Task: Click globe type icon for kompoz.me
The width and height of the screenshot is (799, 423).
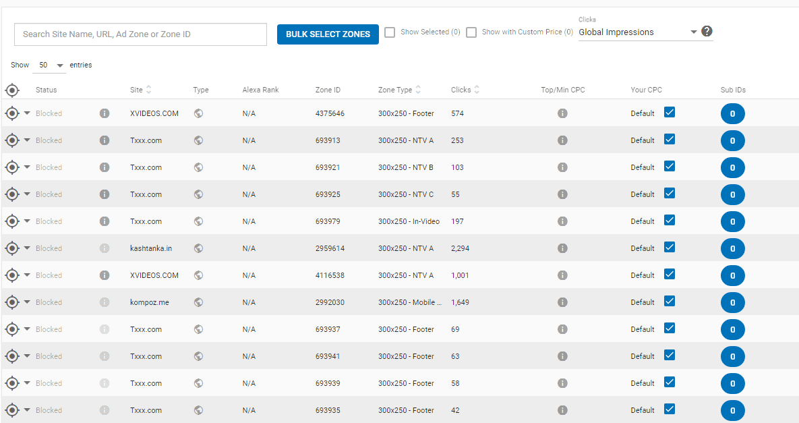Action: [x=199, y=302]
